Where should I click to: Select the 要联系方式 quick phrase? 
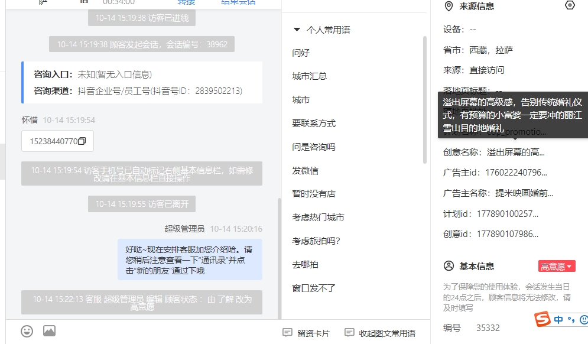click(314, 124)
